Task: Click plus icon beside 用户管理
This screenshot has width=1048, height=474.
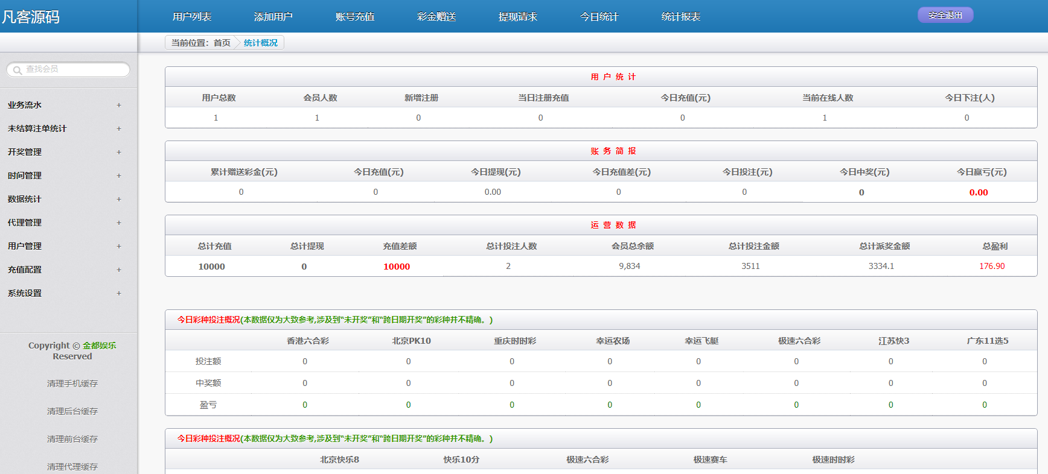Action: 119,246
